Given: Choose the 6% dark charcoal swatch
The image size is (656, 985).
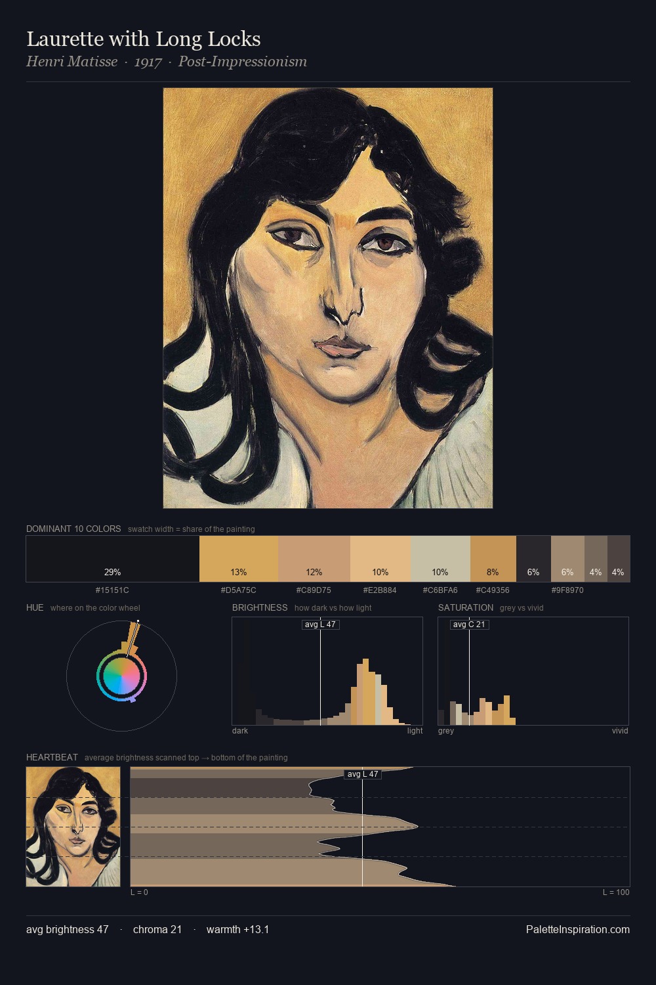Looking at the screenshot, I should point(533,559).
